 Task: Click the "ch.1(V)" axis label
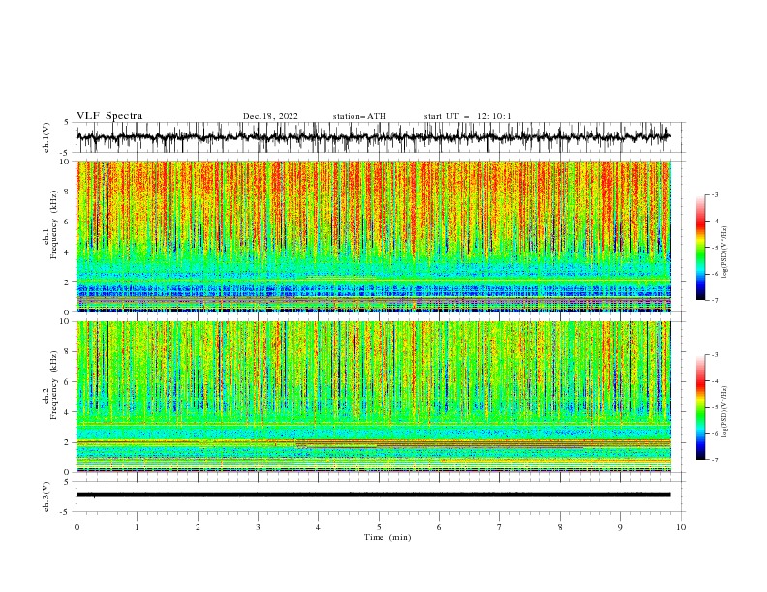[46, 137]
